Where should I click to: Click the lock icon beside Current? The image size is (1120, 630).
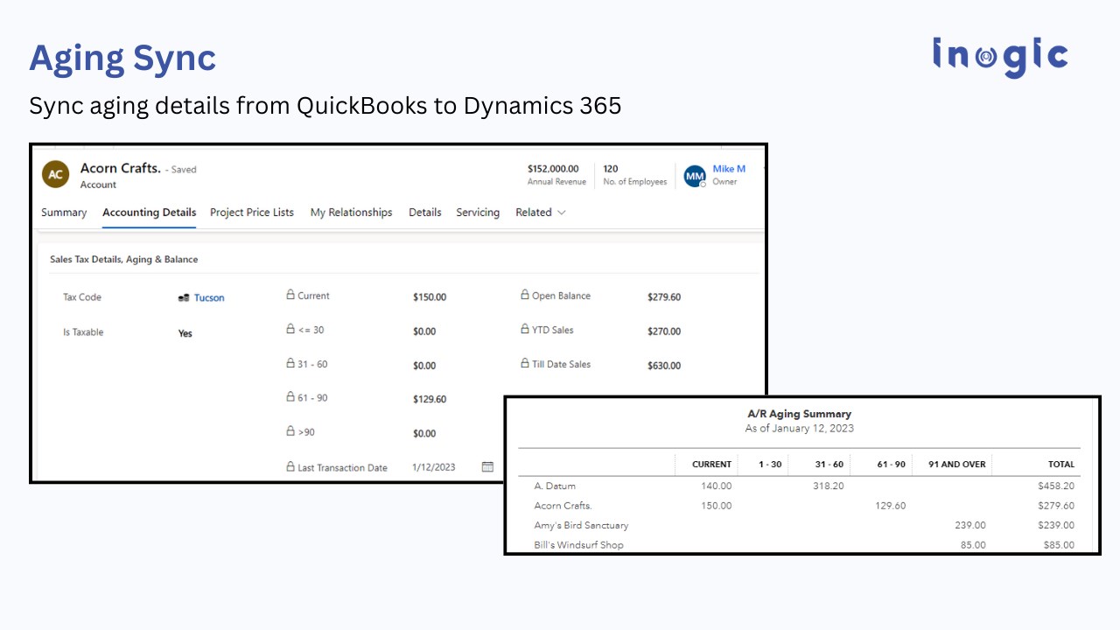pyautogui.click(x=291, y=295)
